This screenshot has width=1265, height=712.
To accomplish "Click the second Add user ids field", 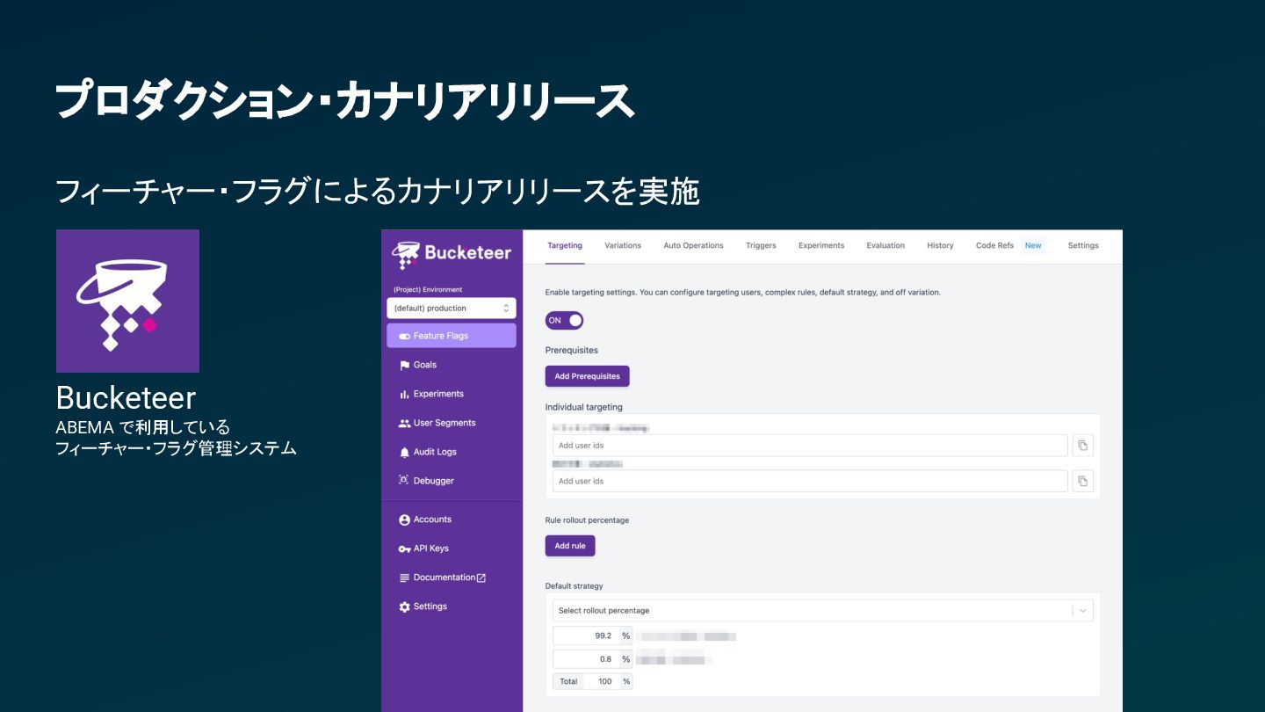I will 810,481.
